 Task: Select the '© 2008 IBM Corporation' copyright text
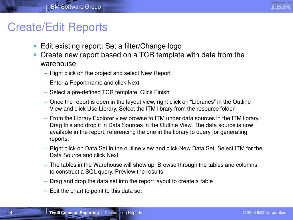click(264, 213)
